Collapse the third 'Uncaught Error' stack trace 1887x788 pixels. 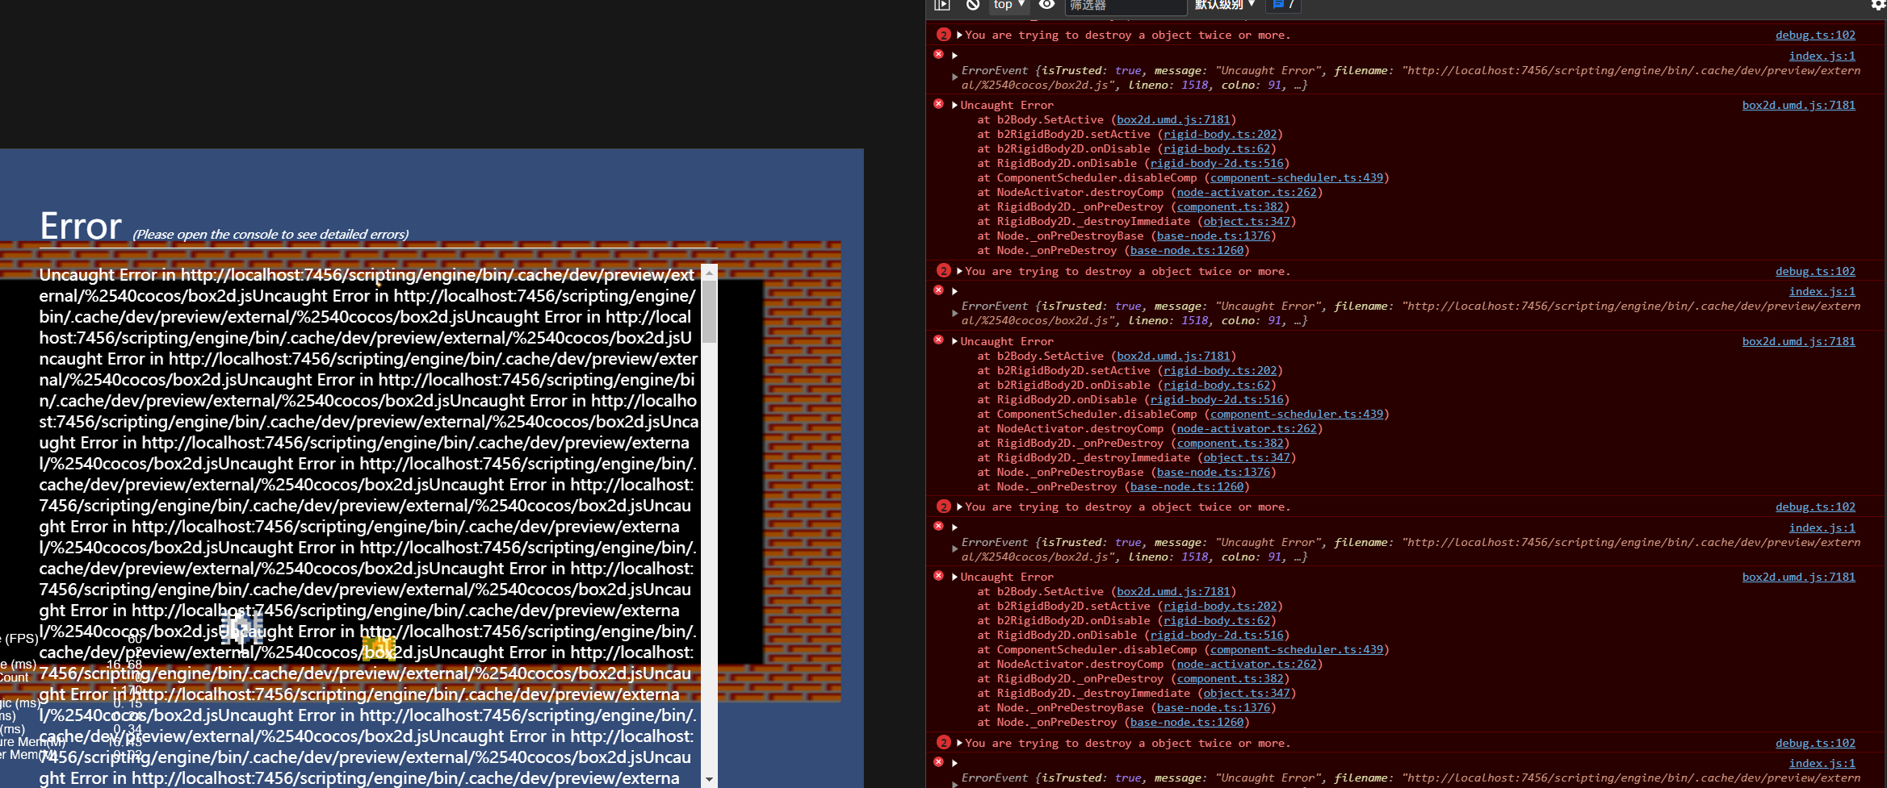[954, 577]
